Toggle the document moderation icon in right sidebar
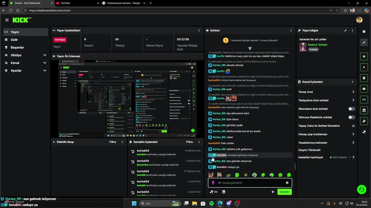 tap(364, 78)
